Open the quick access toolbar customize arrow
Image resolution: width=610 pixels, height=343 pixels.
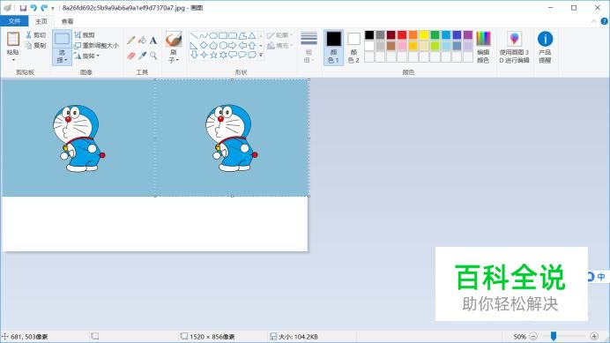pos(53,8)
